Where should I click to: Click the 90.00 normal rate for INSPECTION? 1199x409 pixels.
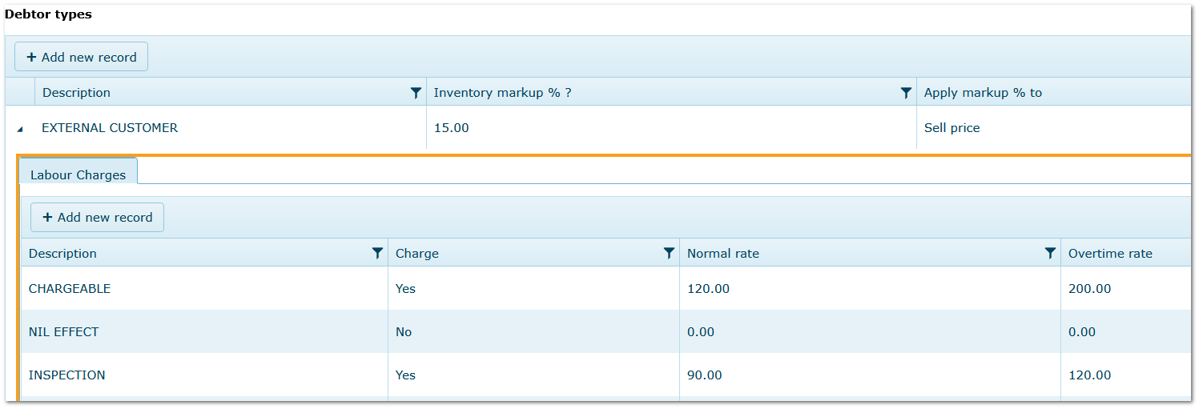click(x=705, y=375)
